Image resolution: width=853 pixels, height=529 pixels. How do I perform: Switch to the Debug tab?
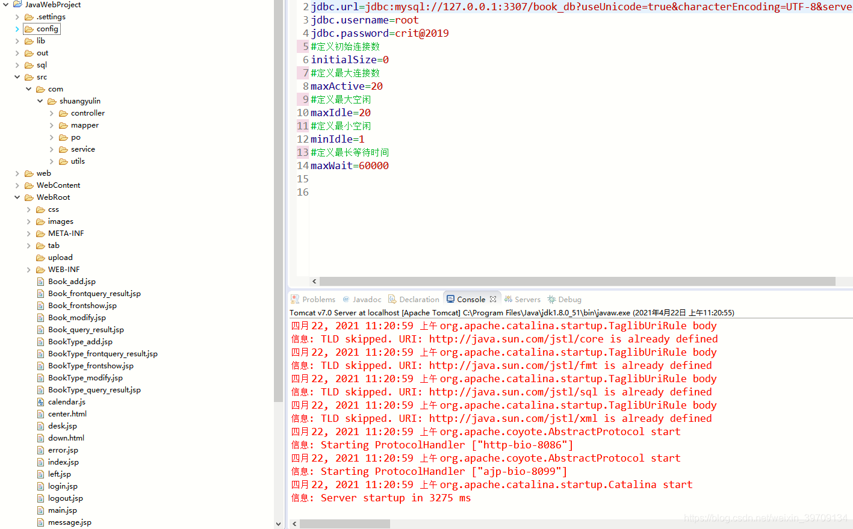(x=565, y=299)
